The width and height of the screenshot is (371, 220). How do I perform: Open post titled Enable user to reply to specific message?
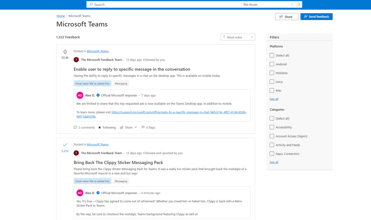pyautogui.click(x=132, y=69)
